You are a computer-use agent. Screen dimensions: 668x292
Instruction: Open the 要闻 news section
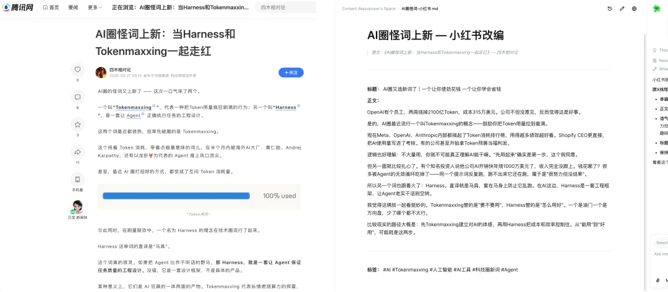(73, 7)
